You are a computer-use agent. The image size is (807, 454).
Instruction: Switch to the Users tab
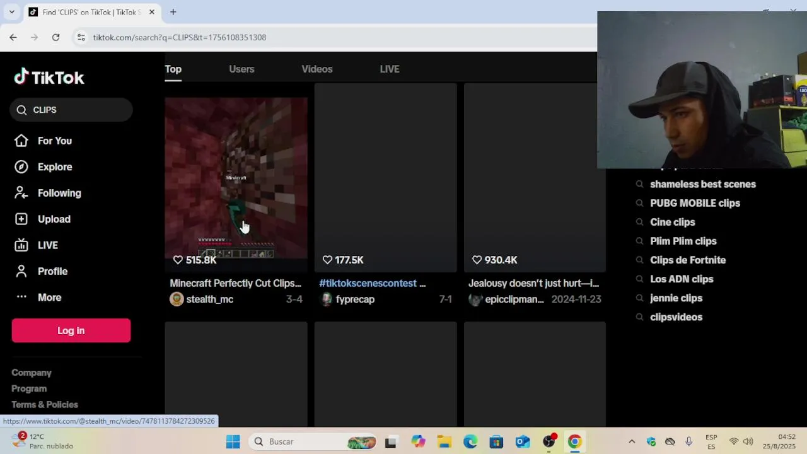241,69
